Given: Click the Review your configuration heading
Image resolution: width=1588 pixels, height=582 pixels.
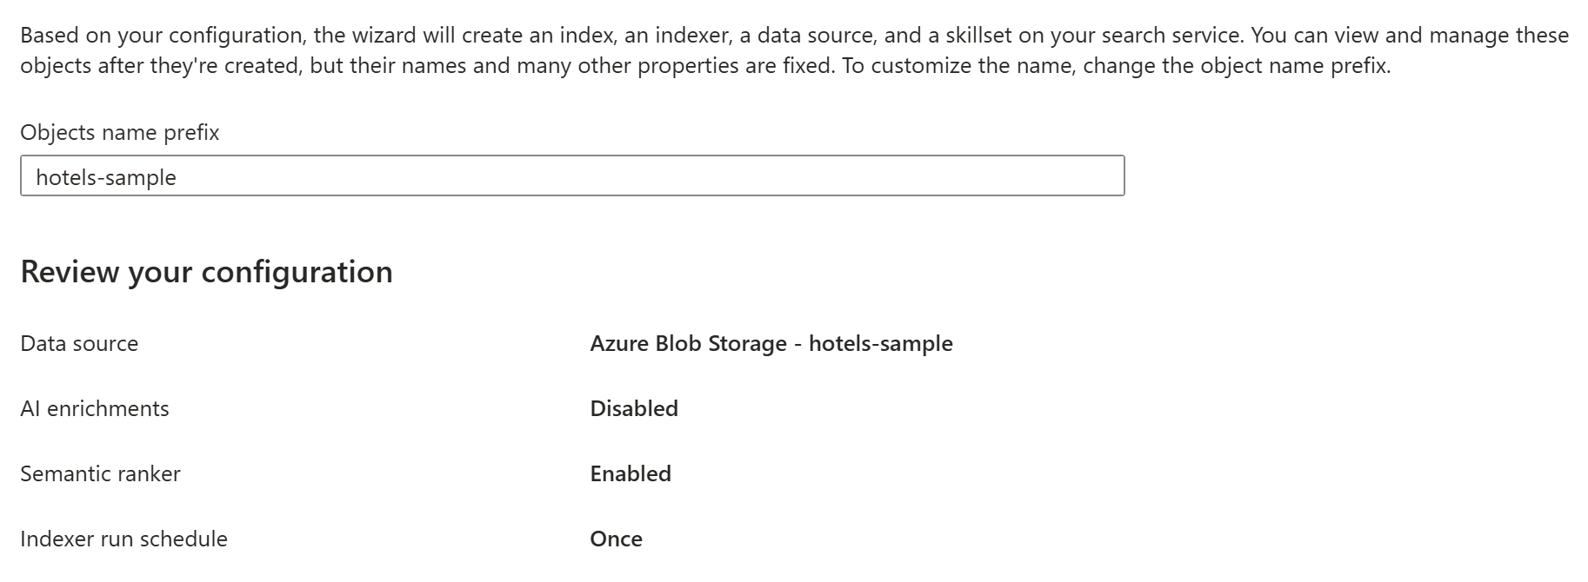Looking at the screenshot, I should (x=207, y=271).
